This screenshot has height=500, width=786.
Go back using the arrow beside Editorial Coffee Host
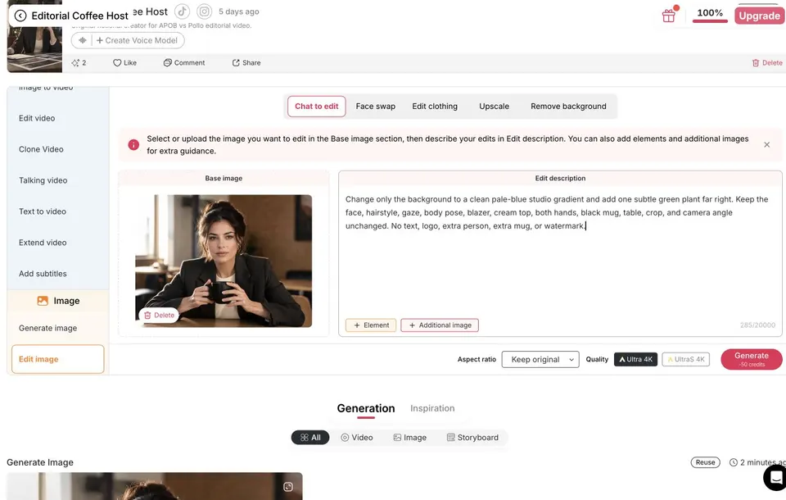(20, 16)
